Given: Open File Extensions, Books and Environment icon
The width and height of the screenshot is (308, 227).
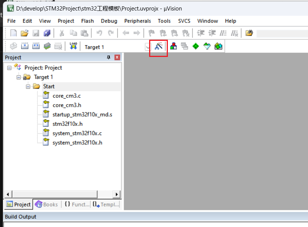Looking at the screenshot, I should tap(173, 46).
